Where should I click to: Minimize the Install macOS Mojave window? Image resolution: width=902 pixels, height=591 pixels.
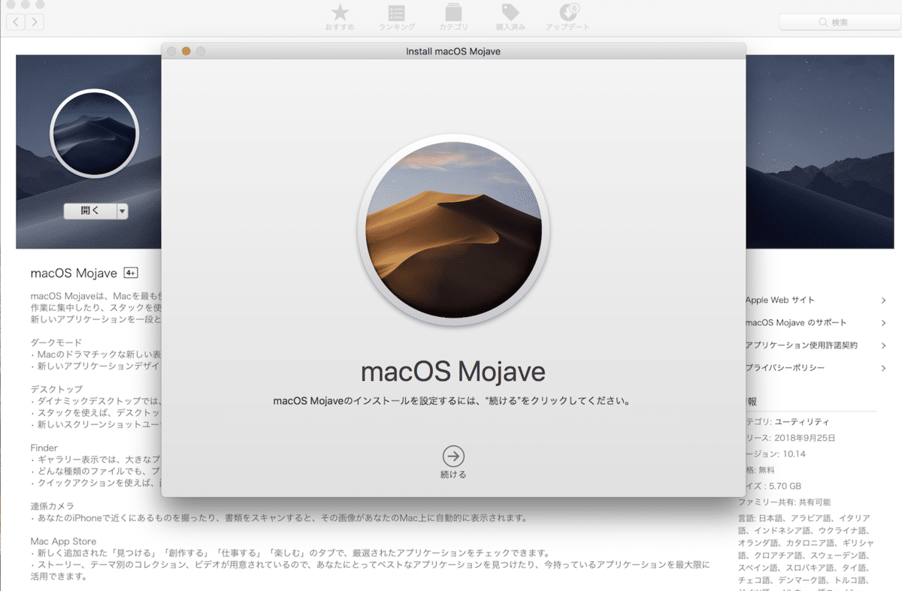coord(186,51)
